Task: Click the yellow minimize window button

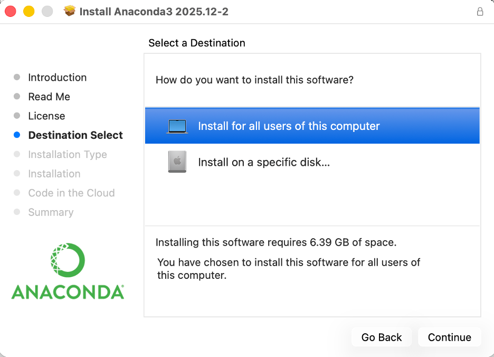Action: tap(28, 11)
